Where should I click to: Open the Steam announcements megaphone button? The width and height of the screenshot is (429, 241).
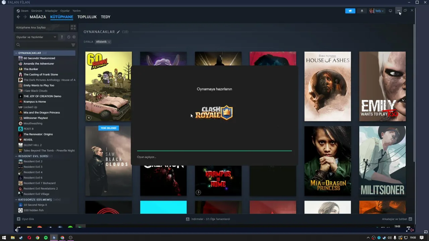[350, 11]
